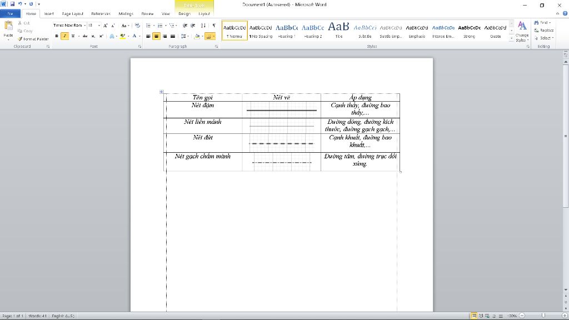
Task: Expand the Paragraph dialog launcher
Action: tap(216, 47)
